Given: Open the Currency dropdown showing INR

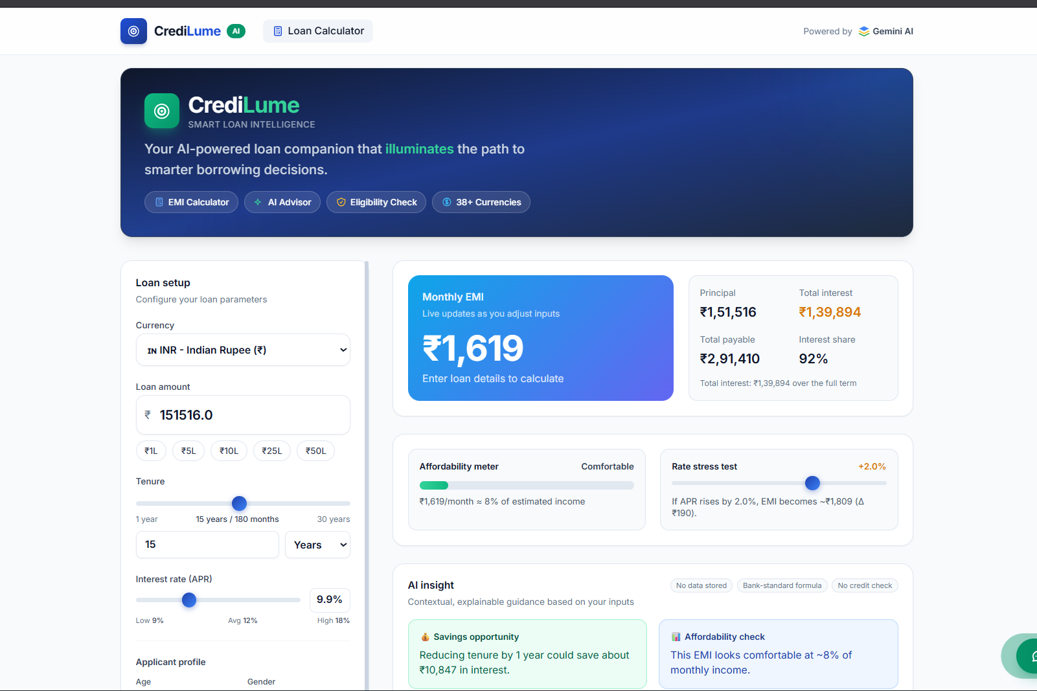Looking at the screenshot, I should pos(243,350).
